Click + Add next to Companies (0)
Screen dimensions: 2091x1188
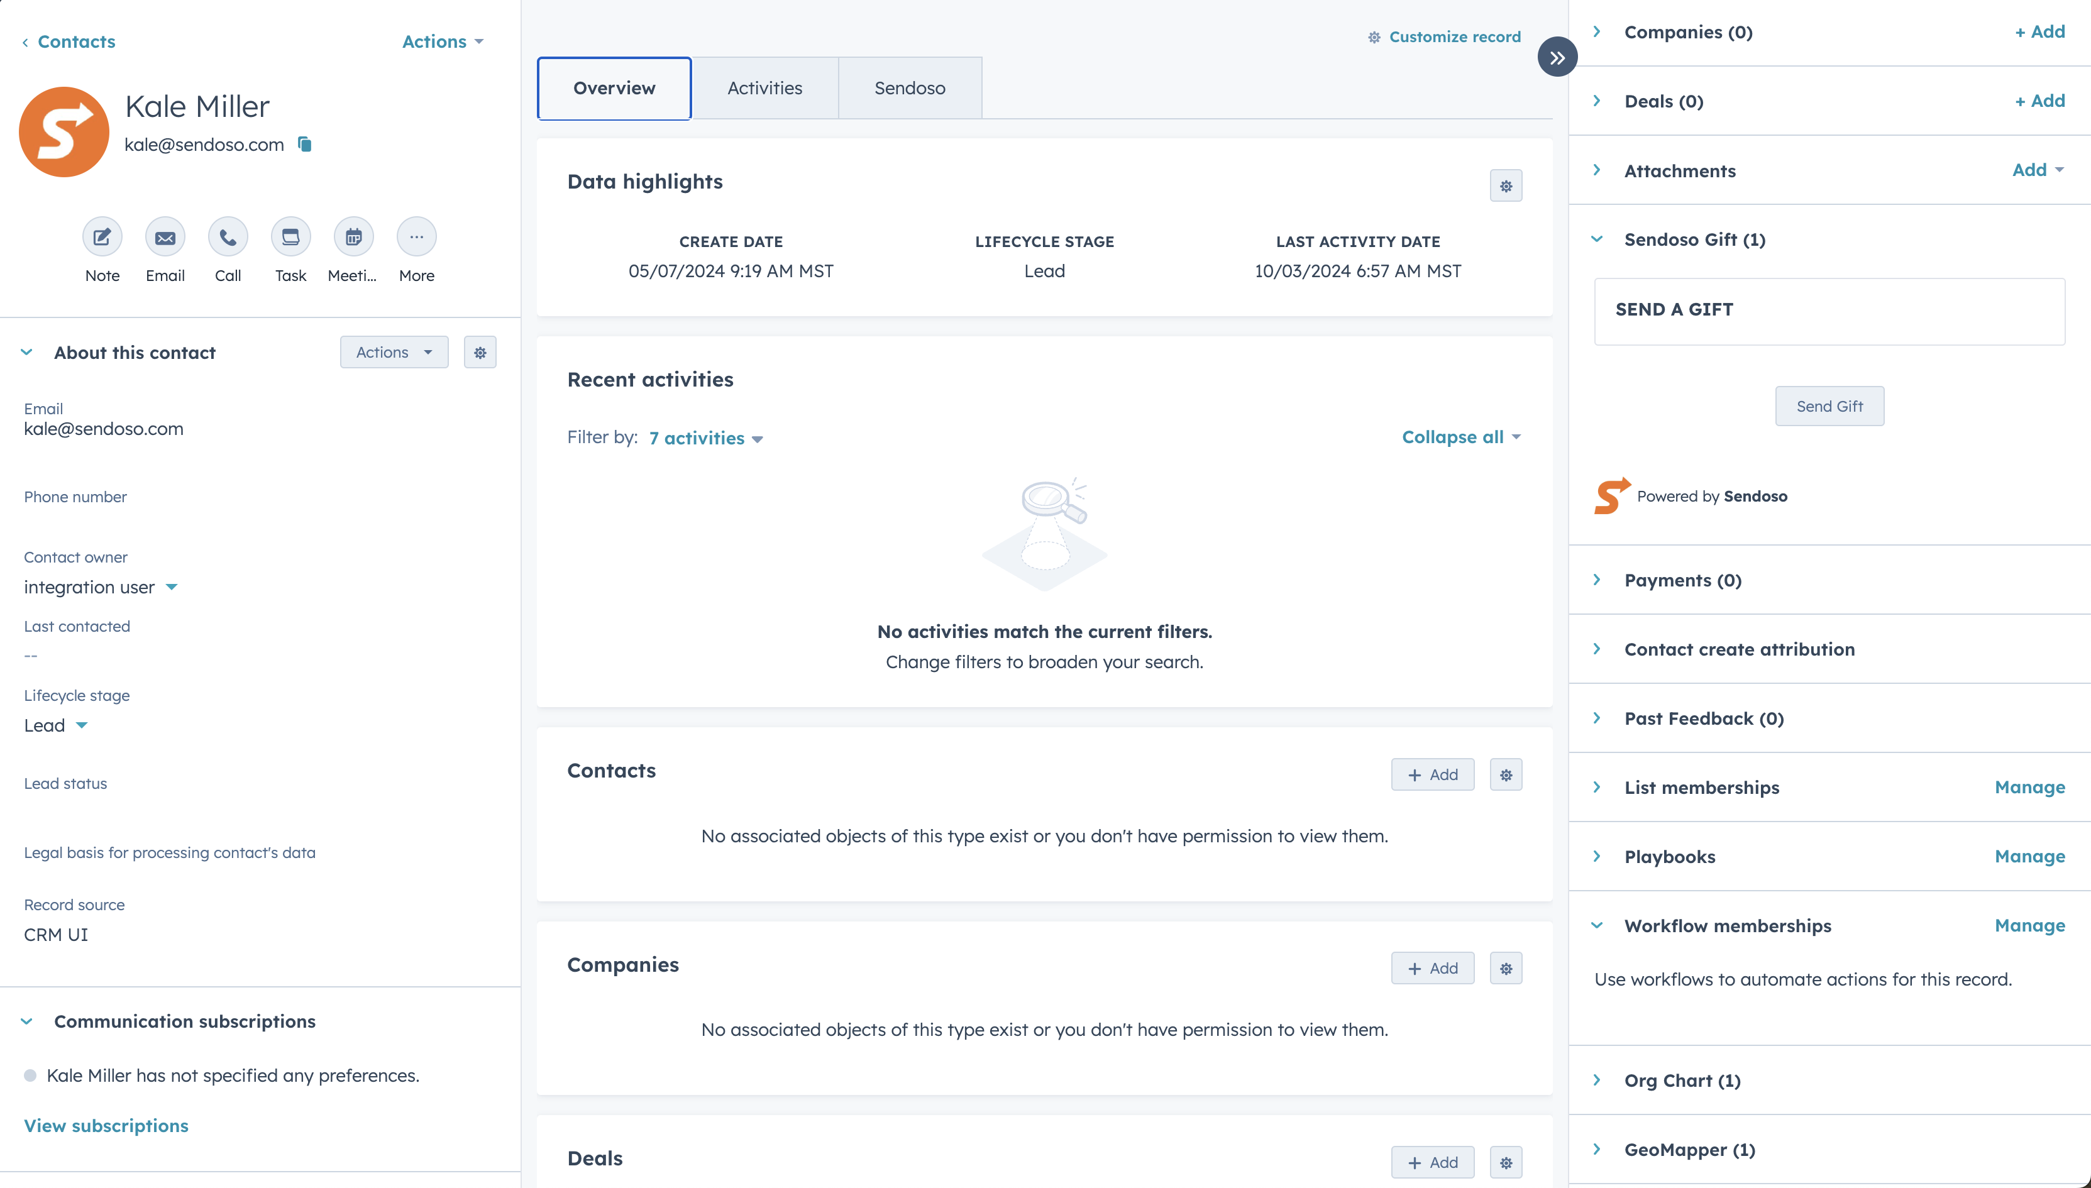[2039, 32]
